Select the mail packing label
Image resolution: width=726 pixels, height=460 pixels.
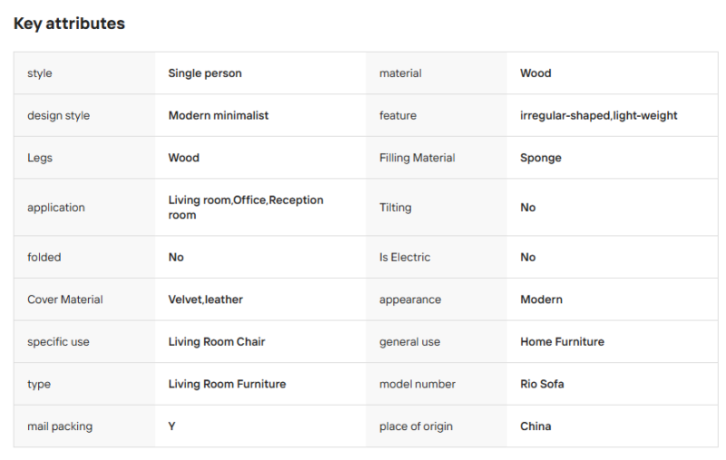click(60, 426)
